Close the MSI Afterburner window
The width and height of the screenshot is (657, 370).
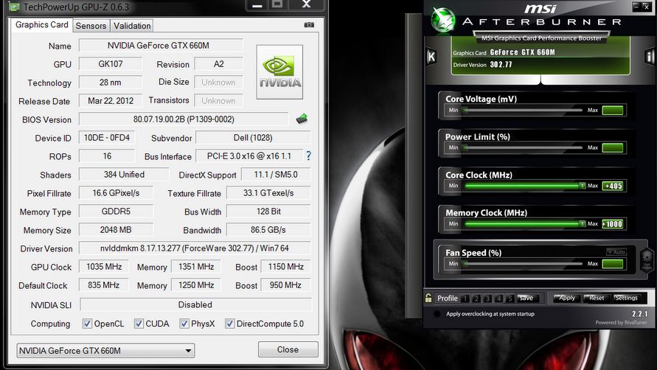[x=647, y=7]
